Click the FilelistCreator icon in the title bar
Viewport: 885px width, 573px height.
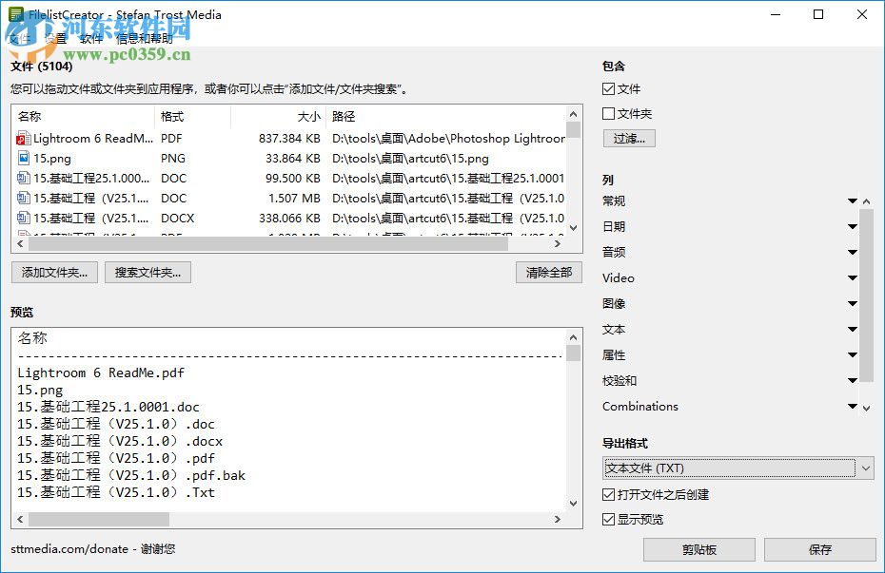(x=15, y=14)
